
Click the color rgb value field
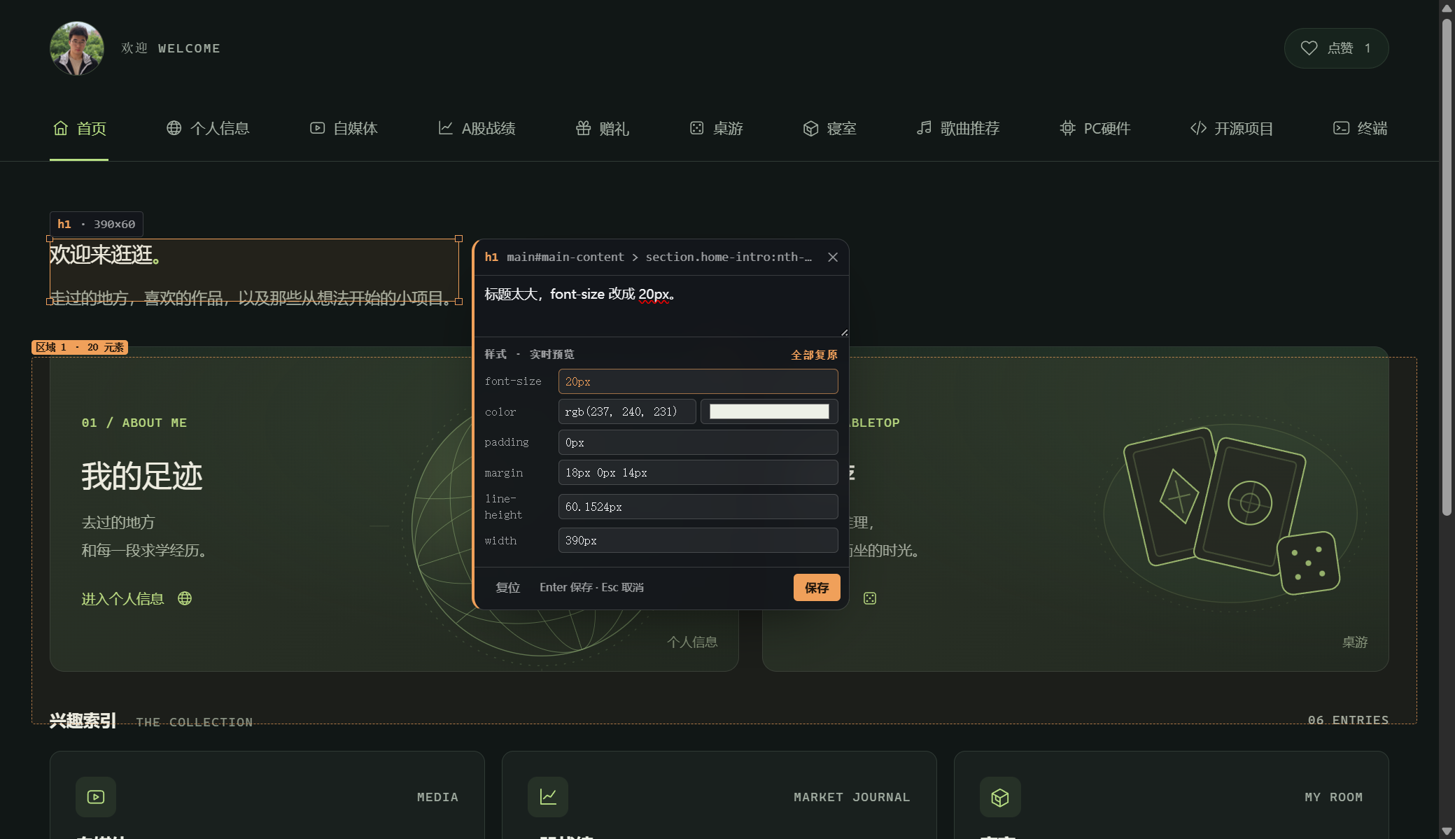click(x=627, y=411)
